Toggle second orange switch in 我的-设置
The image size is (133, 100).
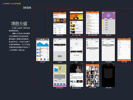pos(129,47)
